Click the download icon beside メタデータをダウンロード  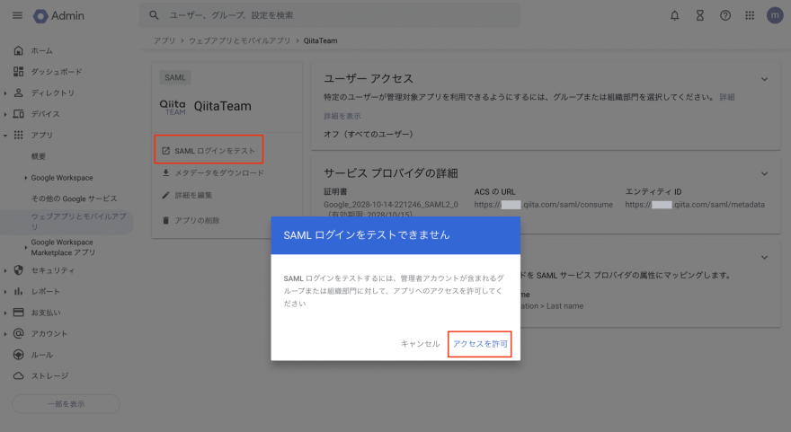165,173
